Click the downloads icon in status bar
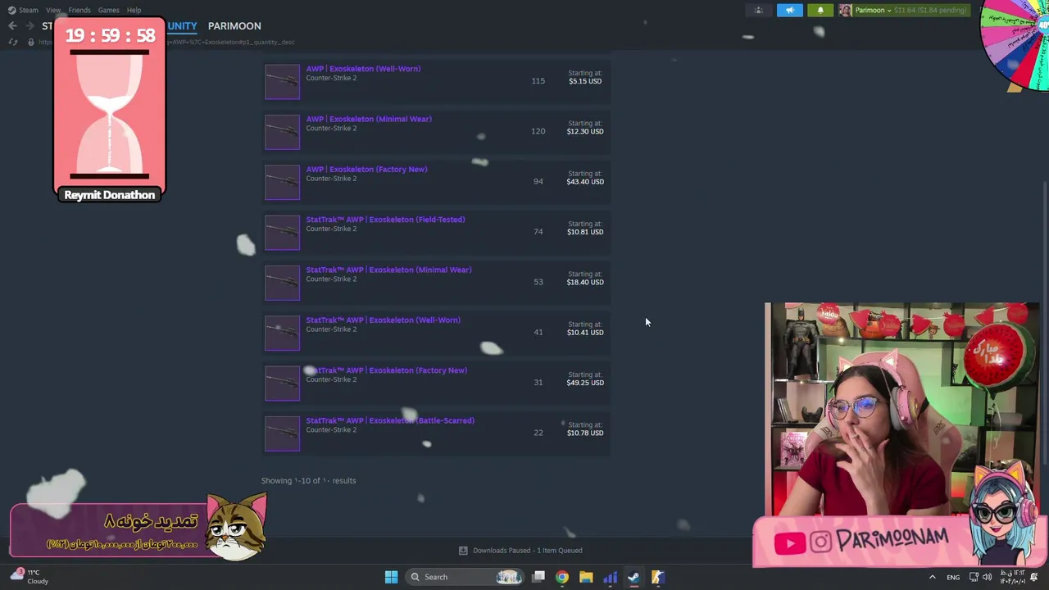Image resolution: width=1049 pixels, height=590 pixels. click(463, 551)
